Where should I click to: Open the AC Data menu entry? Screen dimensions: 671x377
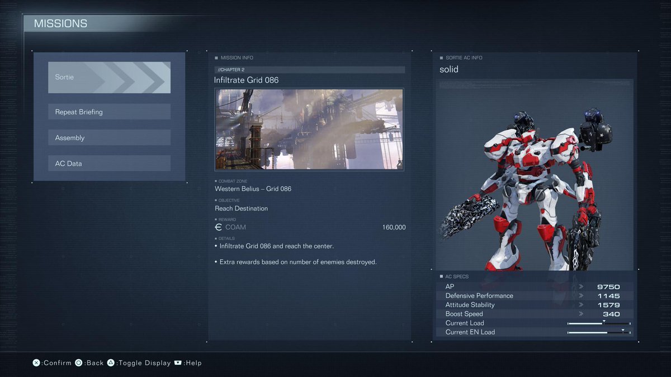(109, 164)
